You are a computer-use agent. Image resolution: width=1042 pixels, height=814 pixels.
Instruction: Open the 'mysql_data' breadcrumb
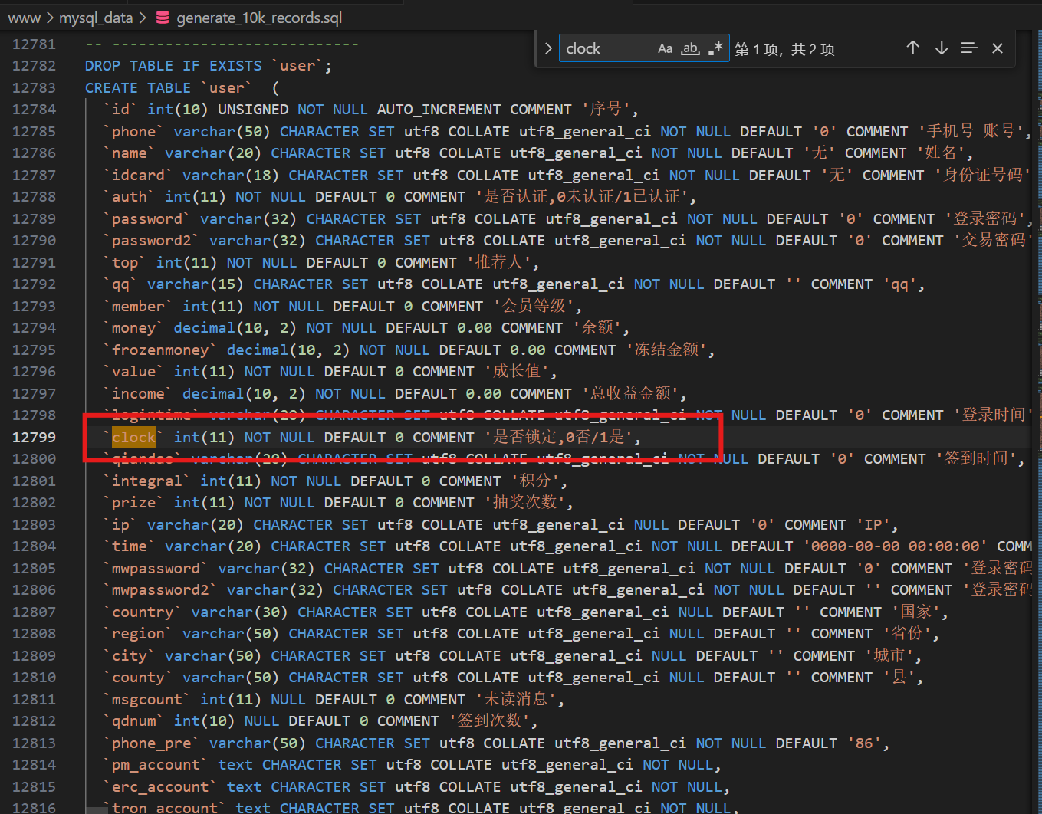pos(96,18)
